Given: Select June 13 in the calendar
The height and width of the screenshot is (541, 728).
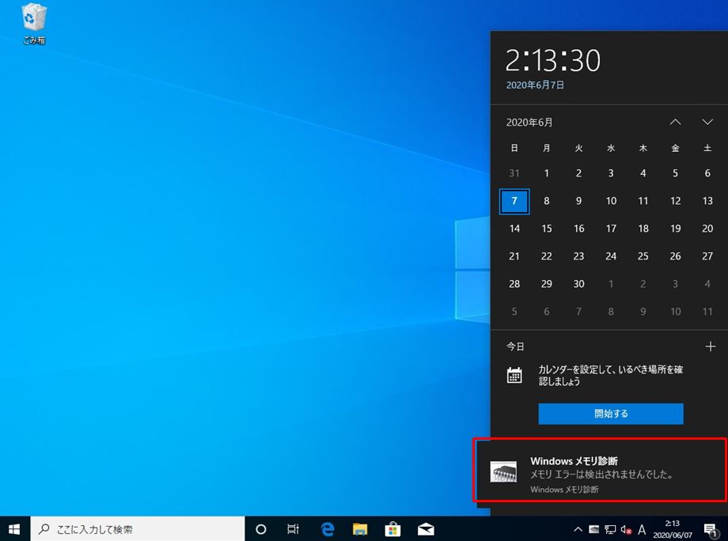Looking at the screenshot, I should [x=707, y=201].
